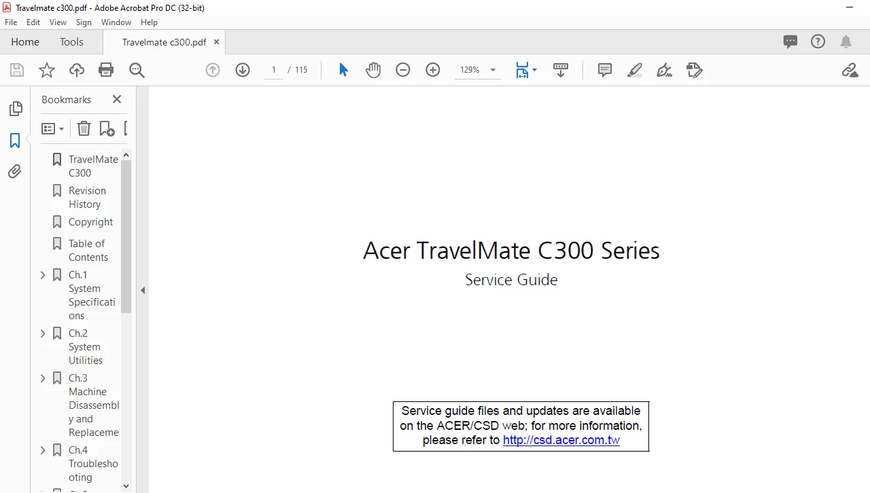Click bookmarks scrollbar down arrow
Viewport: 870px width, 493px height.
click(126, 486)
